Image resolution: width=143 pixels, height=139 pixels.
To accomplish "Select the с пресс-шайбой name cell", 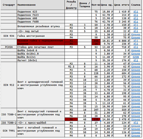I will [41, 123].
